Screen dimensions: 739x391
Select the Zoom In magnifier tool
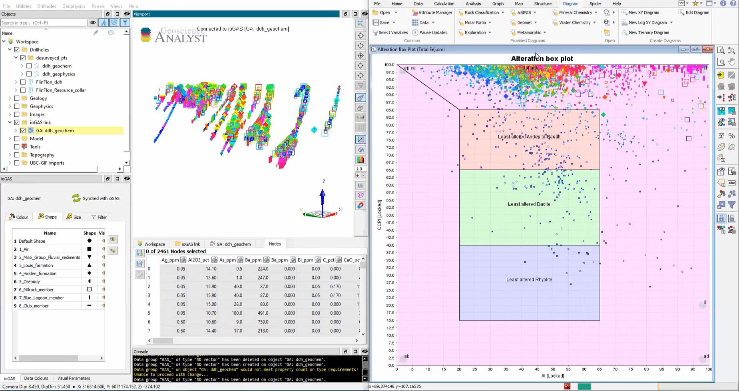point(732,51)
